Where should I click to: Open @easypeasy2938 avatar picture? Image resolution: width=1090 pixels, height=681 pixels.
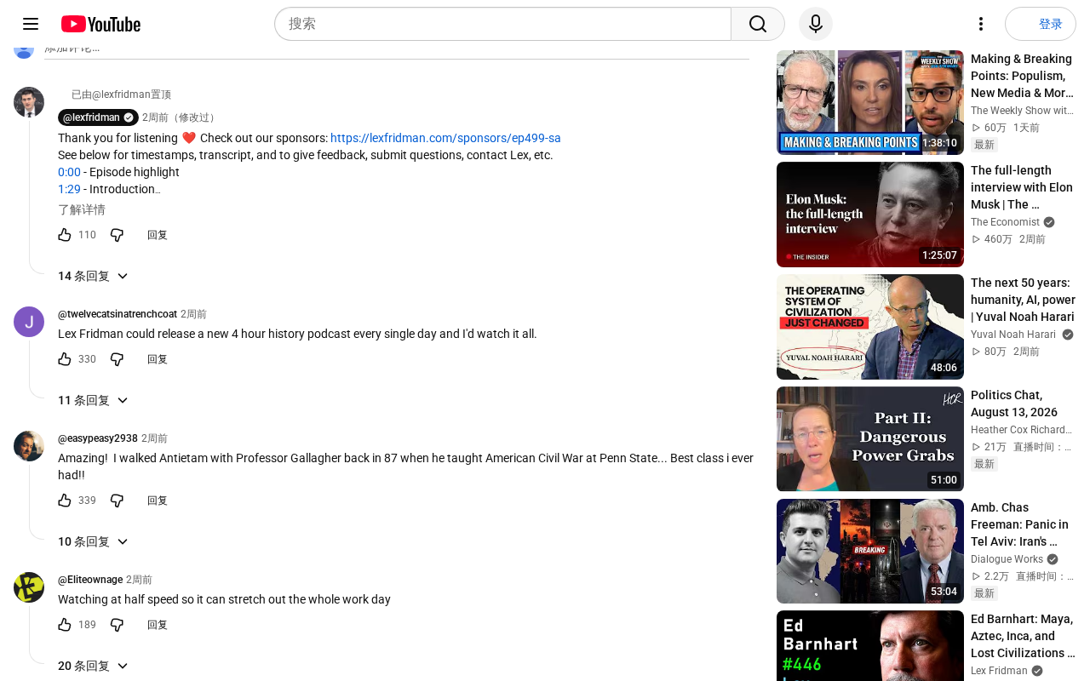tap(29, 446)
